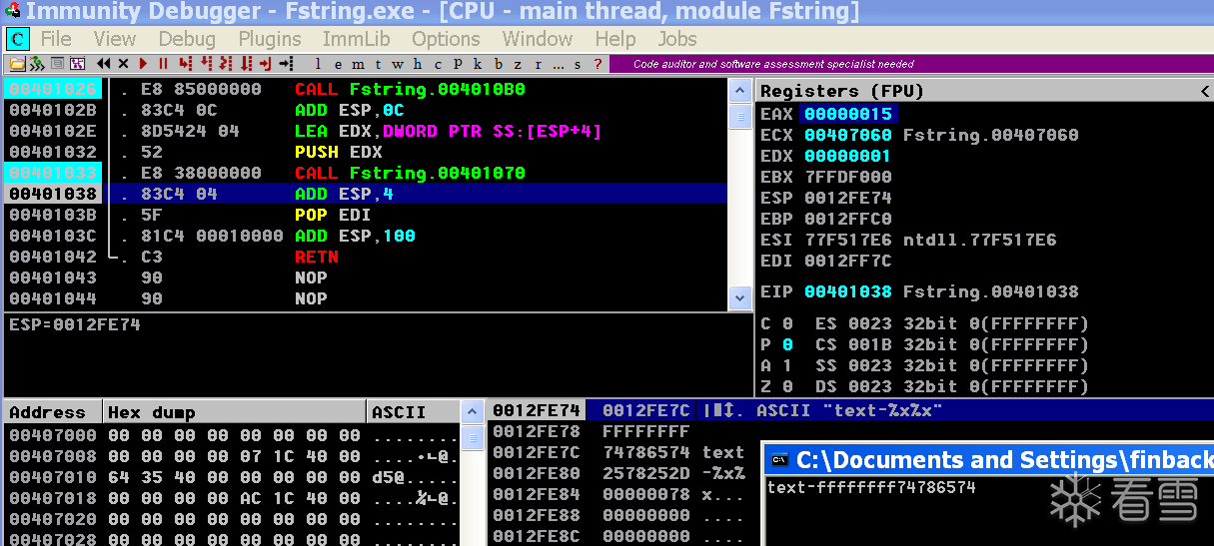The height and width of the screenshot is (546, 1214).
Task: Open the Debug menu
Action: [x=187, y=39]
